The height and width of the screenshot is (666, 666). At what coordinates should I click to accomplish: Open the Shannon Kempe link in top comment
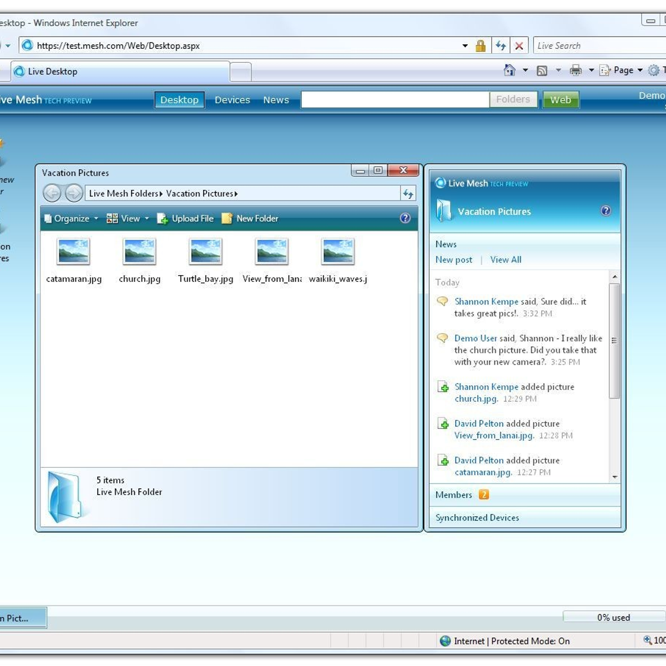(486, 301)
